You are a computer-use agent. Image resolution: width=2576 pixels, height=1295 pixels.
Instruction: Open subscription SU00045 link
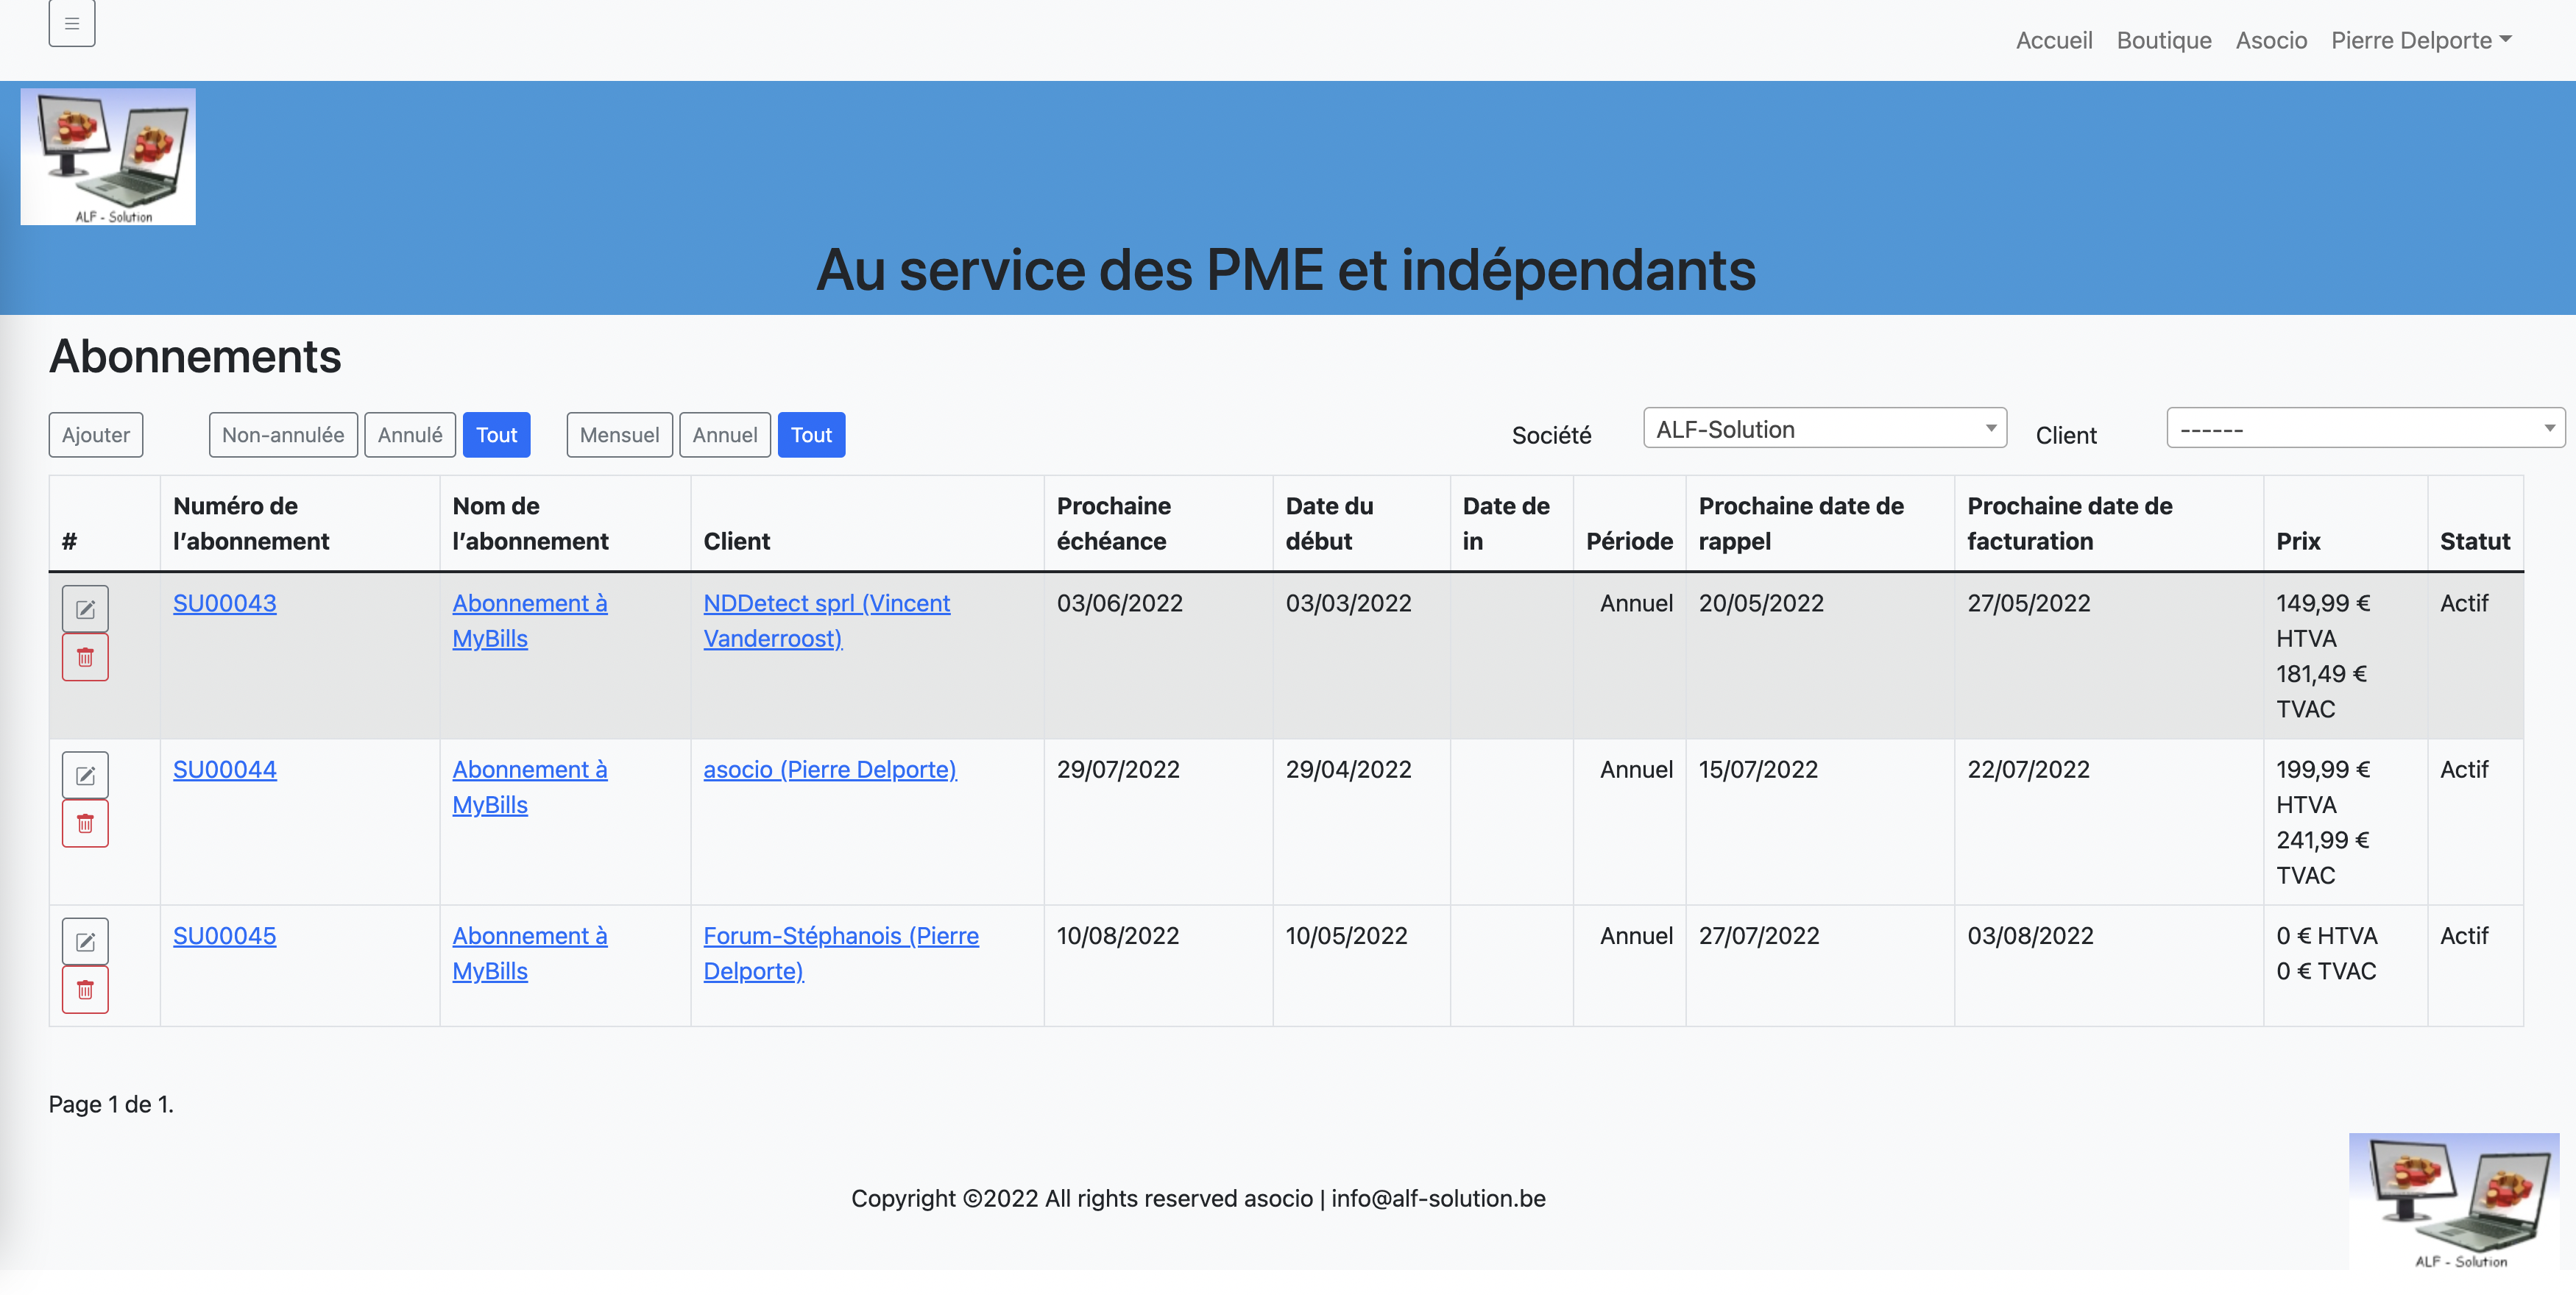click(x=225, y=935)
